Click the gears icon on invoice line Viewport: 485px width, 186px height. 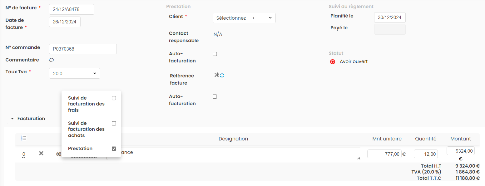(58, 154)
